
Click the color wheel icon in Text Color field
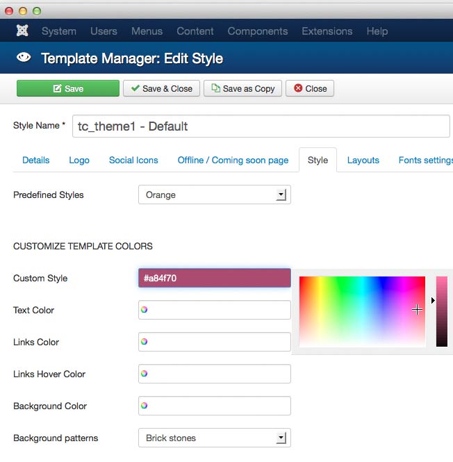(x=145, y=310)
